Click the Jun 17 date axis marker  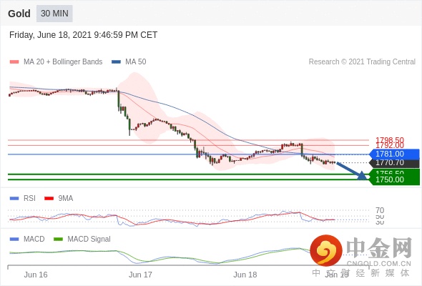click(x=140, y=275)
